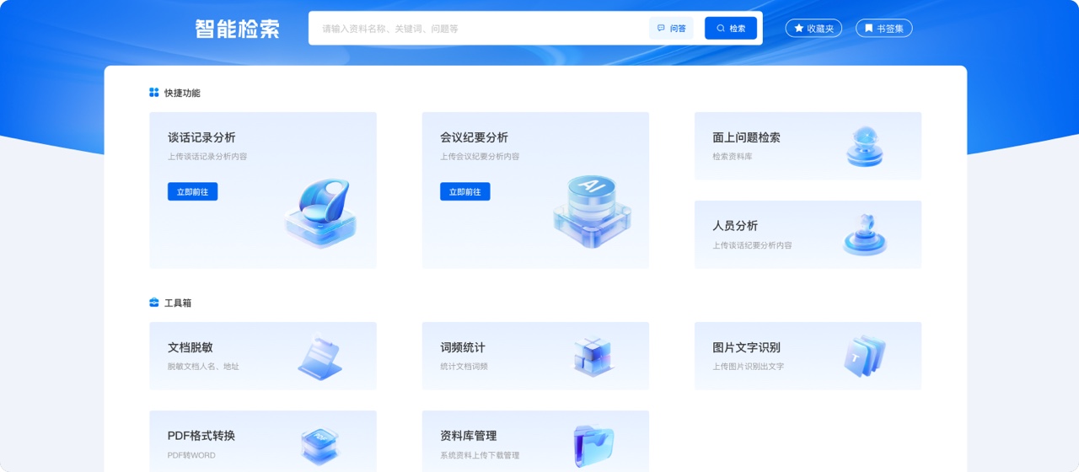1079x472 pixels.
Task: Focus the 请输入资料名称 search input field
Action: (478, 29)
